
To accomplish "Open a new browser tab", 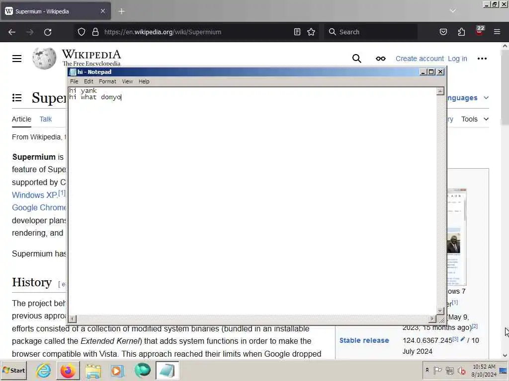I will coord(121,11).
